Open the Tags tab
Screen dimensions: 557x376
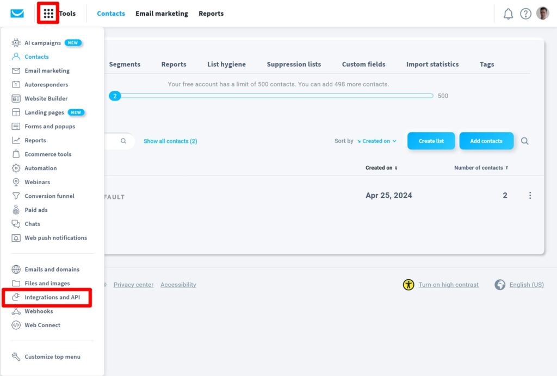(x=486, y=64)
